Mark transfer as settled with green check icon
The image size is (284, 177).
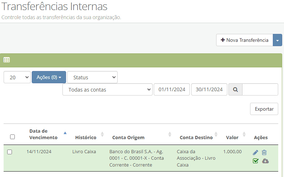pyautogui.click(x=255, y=161)
